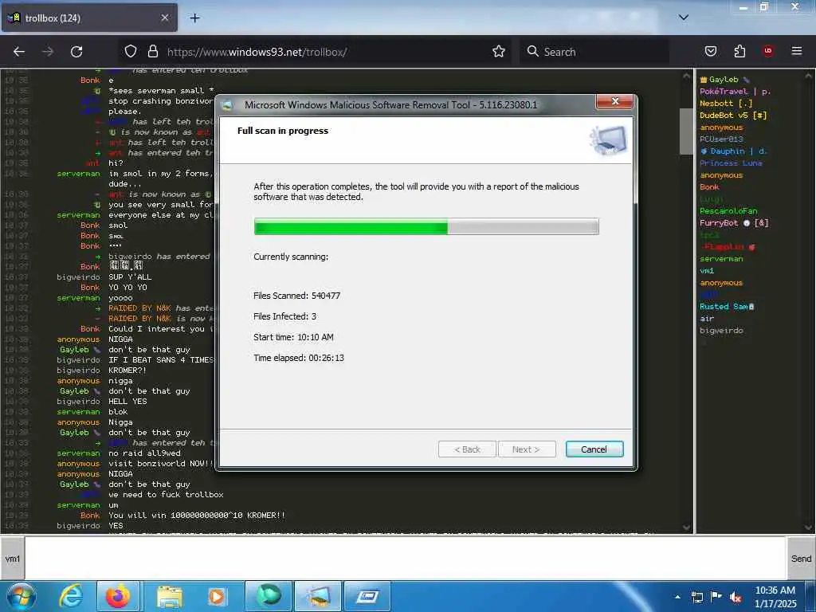The height and width of the screenshot is (612, 816).
Task: Reload the trollbox page
Action: pos(76,52)
